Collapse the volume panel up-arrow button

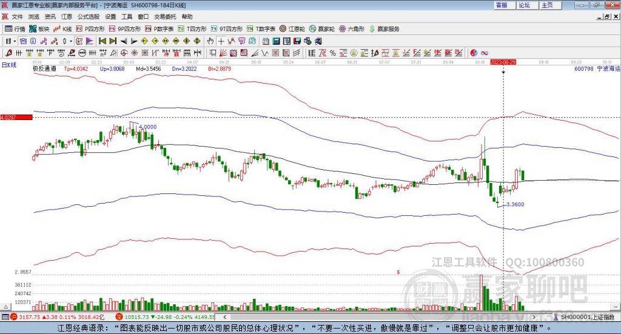click(5, 307)
